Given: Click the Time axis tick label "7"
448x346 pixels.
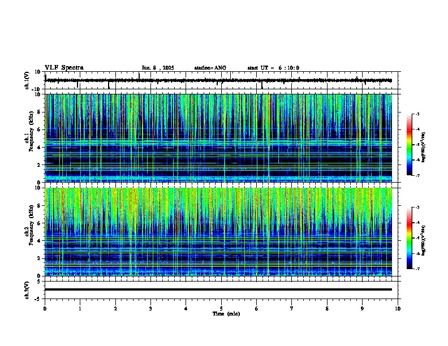Looking at the screenshot, I should (x=292, y=309).
